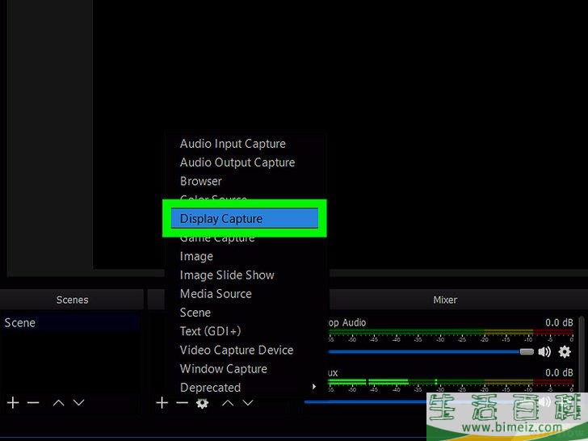Move scene down with the arrow icon
This screenshot has height=441, width=588.
pos(78,402)
